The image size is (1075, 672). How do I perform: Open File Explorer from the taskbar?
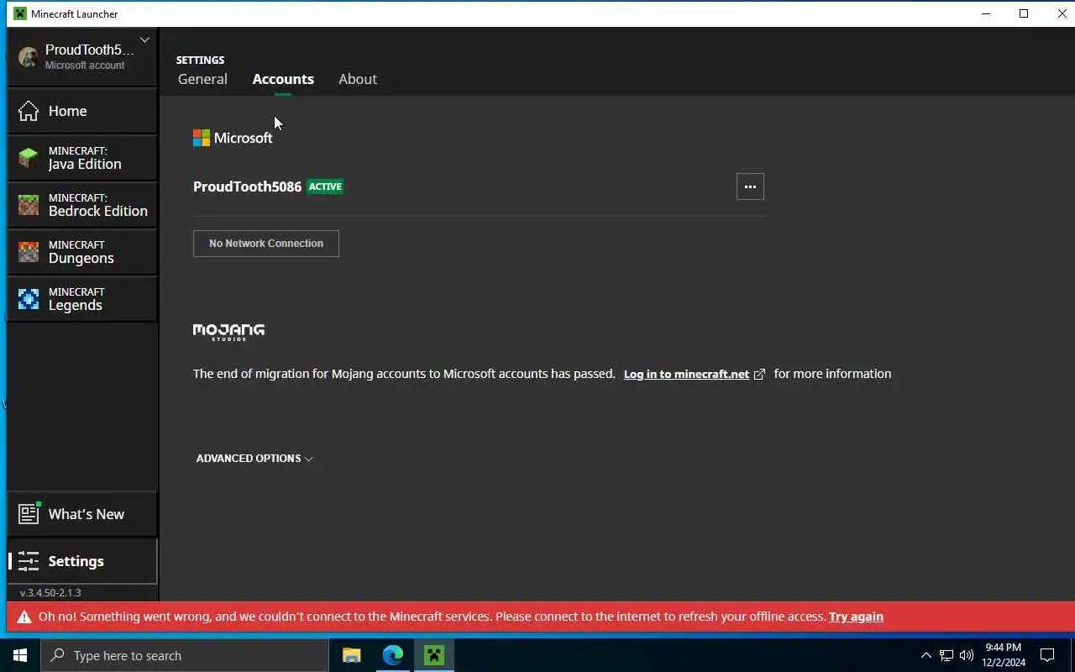pyautogui.click(x=351, y=655)
